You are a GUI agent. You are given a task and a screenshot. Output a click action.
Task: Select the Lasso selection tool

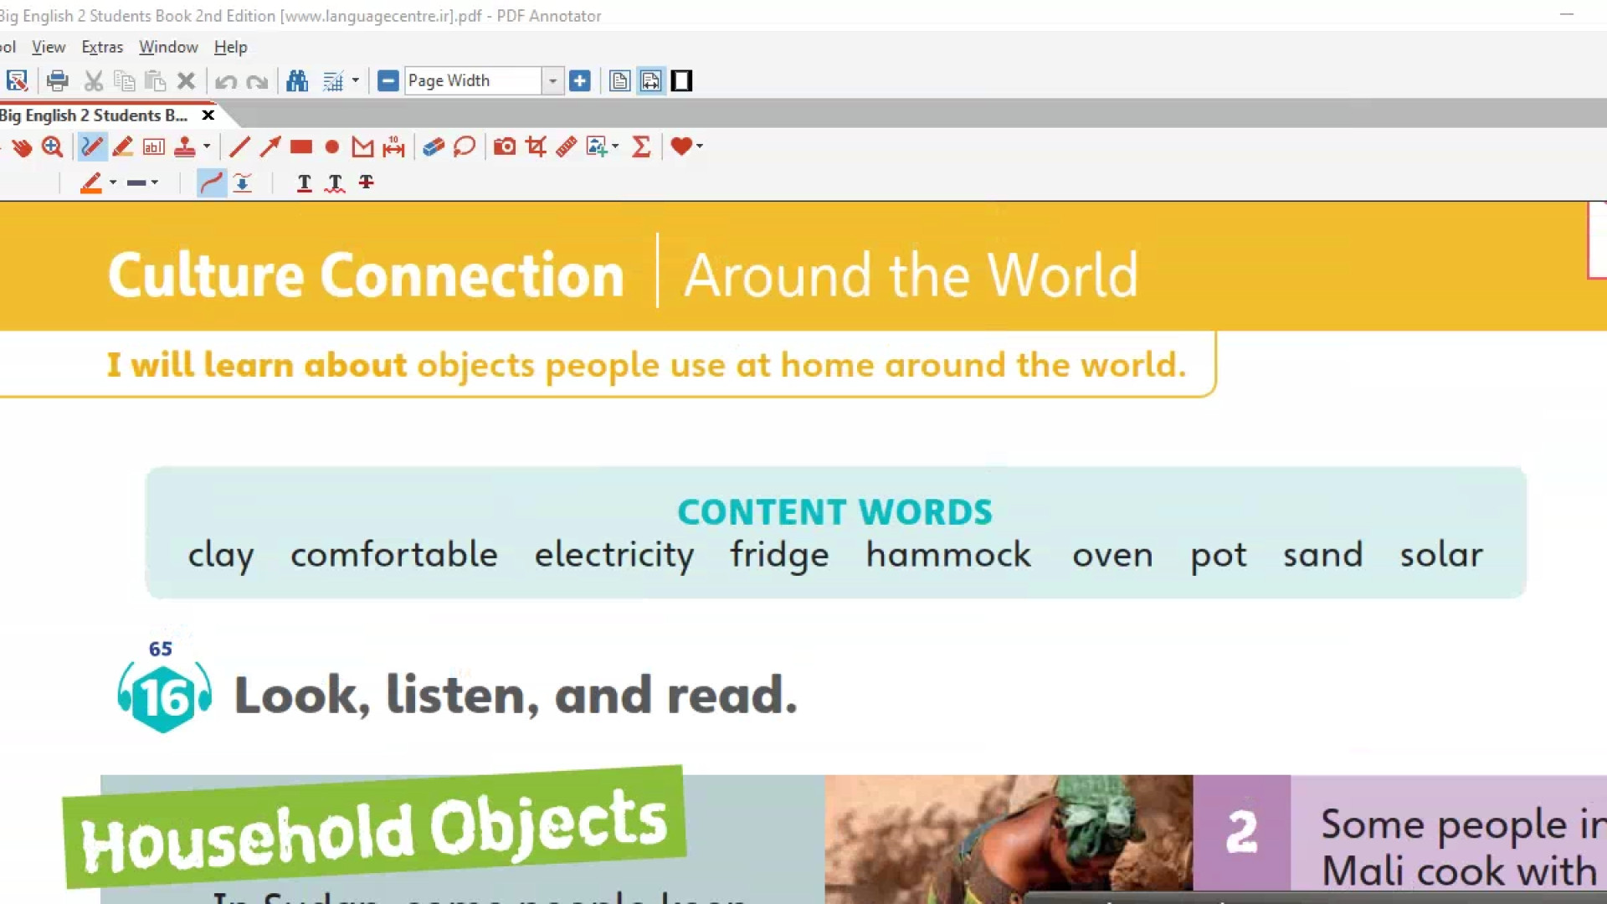pyautogui.click(x=465, y=147)
